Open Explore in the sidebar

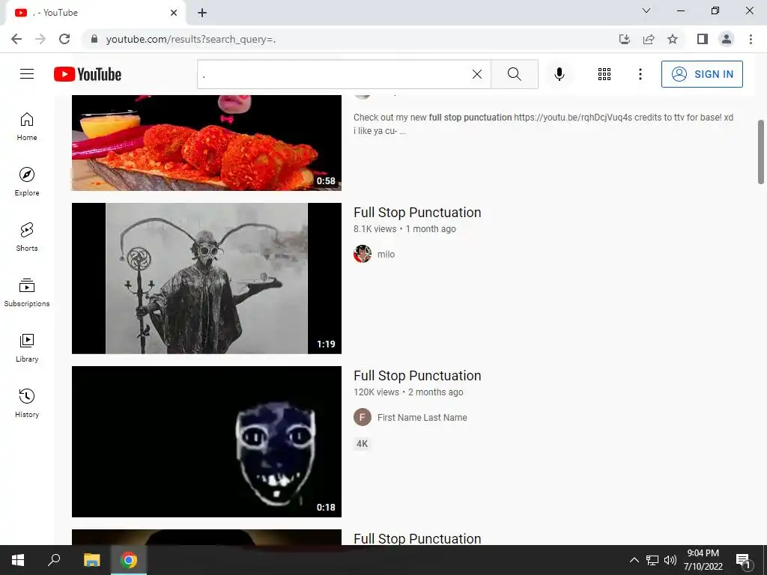[x=27, y=182]
